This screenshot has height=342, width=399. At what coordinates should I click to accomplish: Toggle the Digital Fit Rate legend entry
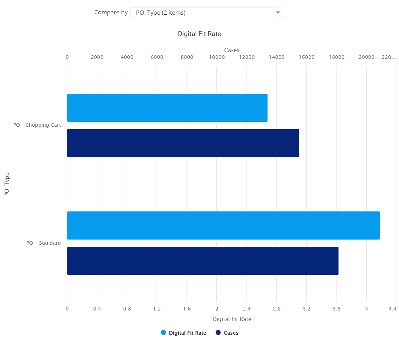tap(183, 333)
